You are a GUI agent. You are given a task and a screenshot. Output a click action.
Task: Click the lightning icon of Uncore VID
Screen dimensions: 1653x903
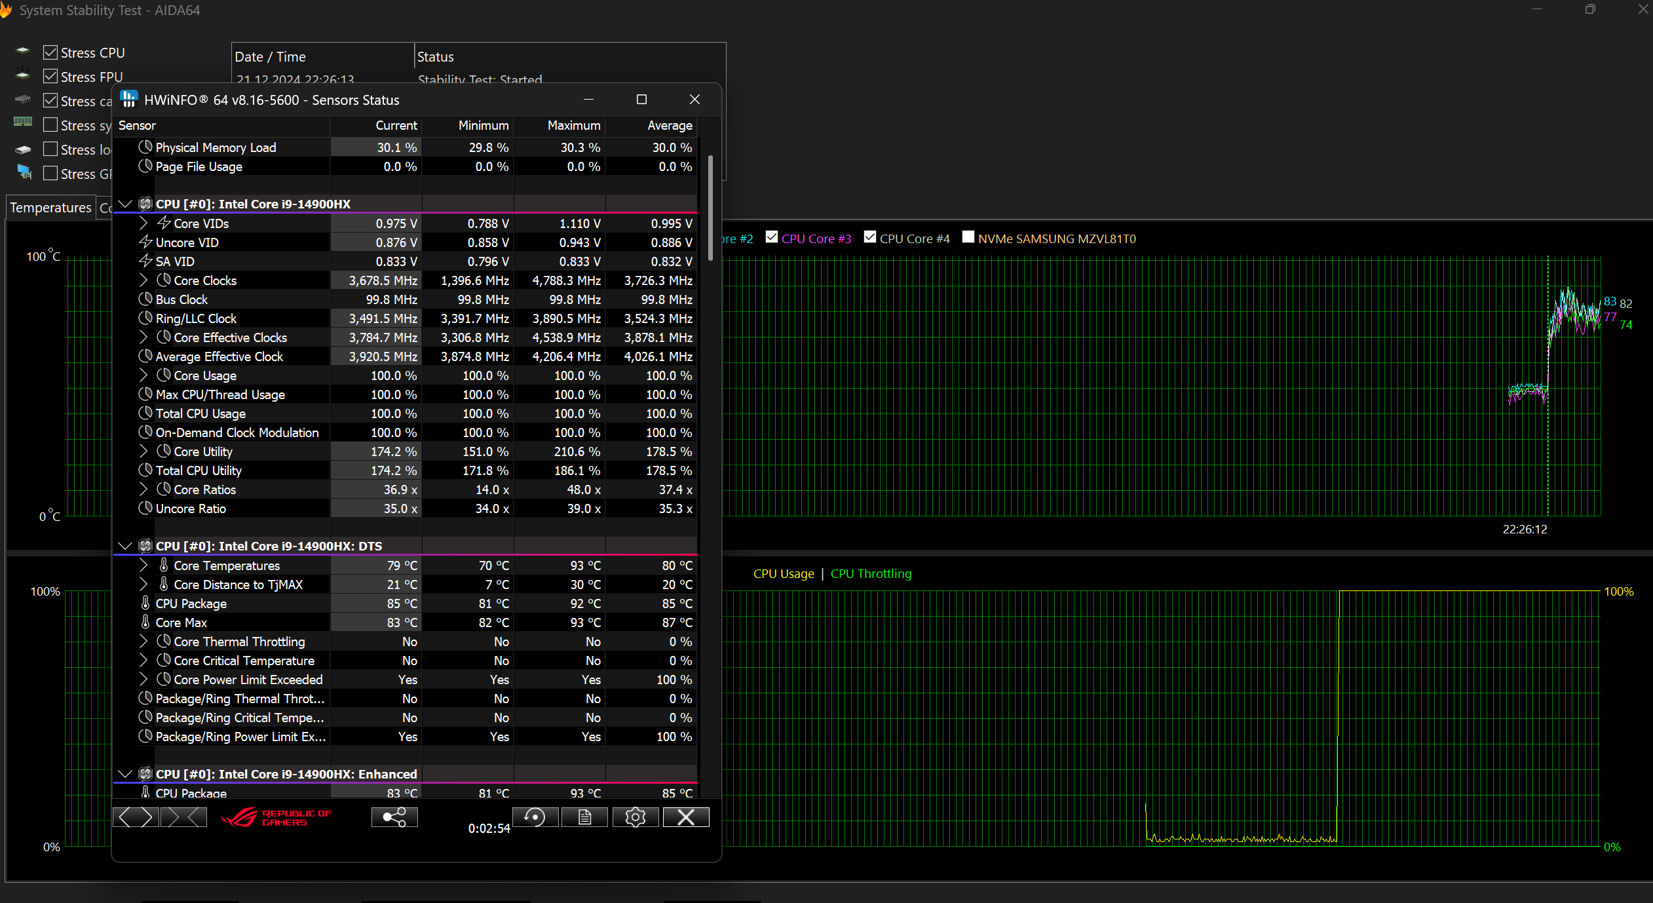(145, 242)
